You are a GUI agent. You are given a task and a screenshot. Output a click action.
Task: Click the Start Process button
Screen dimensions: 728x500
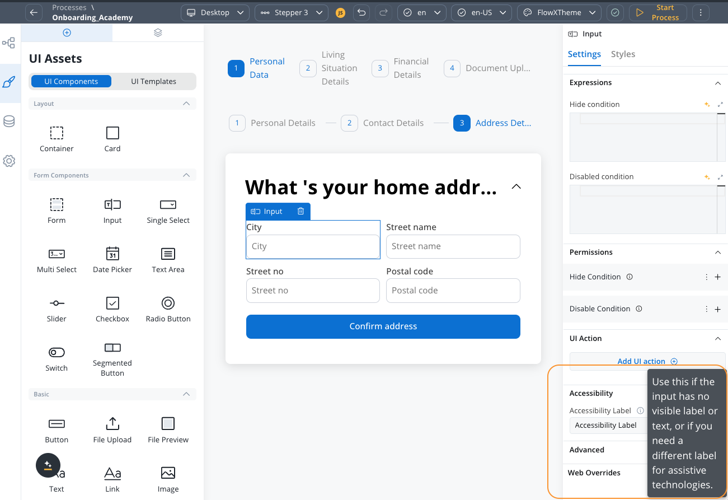coord(658,12)
